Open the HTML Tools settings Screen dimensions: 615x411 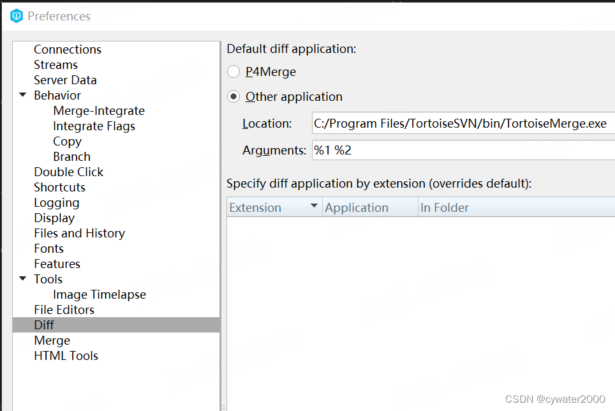tap(66, 355)
